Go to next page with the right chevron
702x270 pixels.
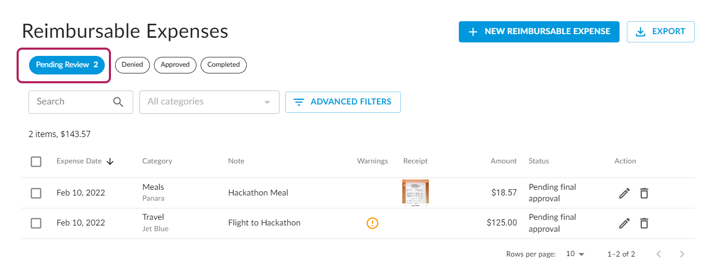click(682, 254)
